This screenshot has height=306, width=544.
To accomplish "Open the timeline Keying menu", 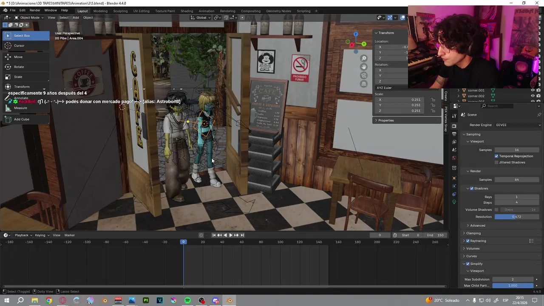I will click(x=42, y=235).
